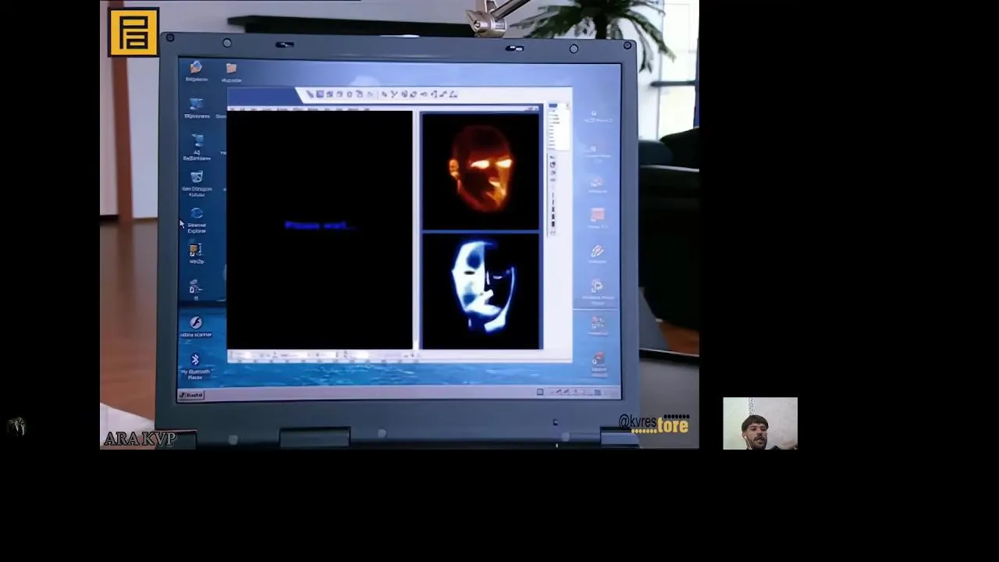Launch the retina scanner Flash shortcut

tap(196, 326)
